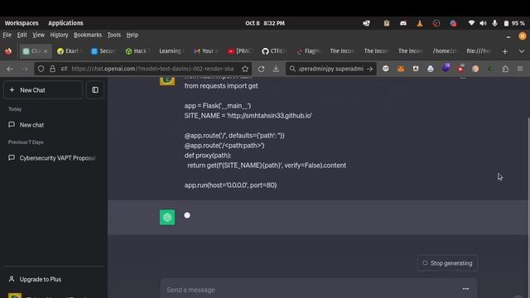The height and width of the screenshot is (298, 530).
Task: Click the browser back arrow
Action: pyautogui.click(x=10, y=69)
